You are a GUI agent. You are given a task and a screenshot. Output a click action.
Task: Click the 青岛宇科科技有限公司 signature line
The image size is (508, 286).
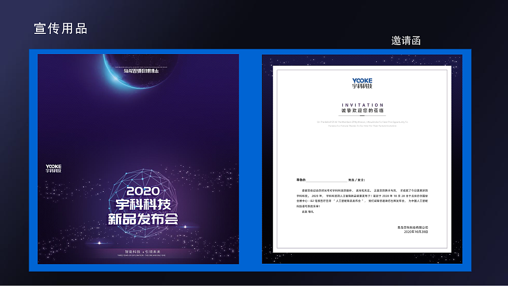point(413,227)
